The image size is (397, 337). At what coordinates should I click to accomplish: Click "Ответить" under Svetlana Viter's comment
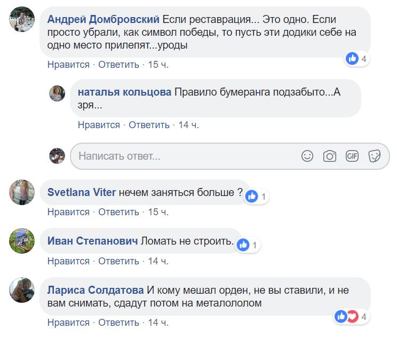pos(118,212)
